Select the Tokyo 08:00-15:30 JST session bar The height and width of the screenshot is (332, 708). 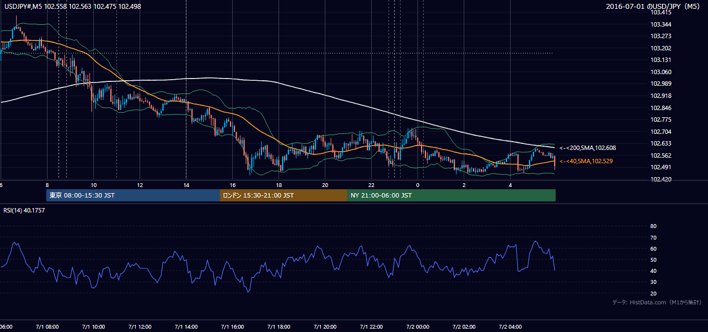[x=133, y=195]
